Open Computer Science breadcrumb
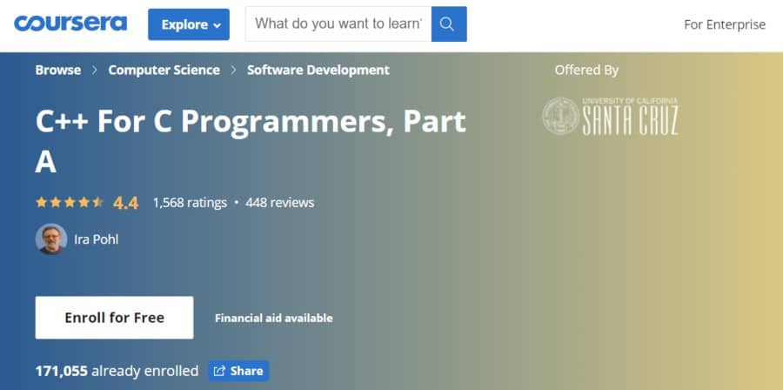783x390 pixels. point(164,70)
